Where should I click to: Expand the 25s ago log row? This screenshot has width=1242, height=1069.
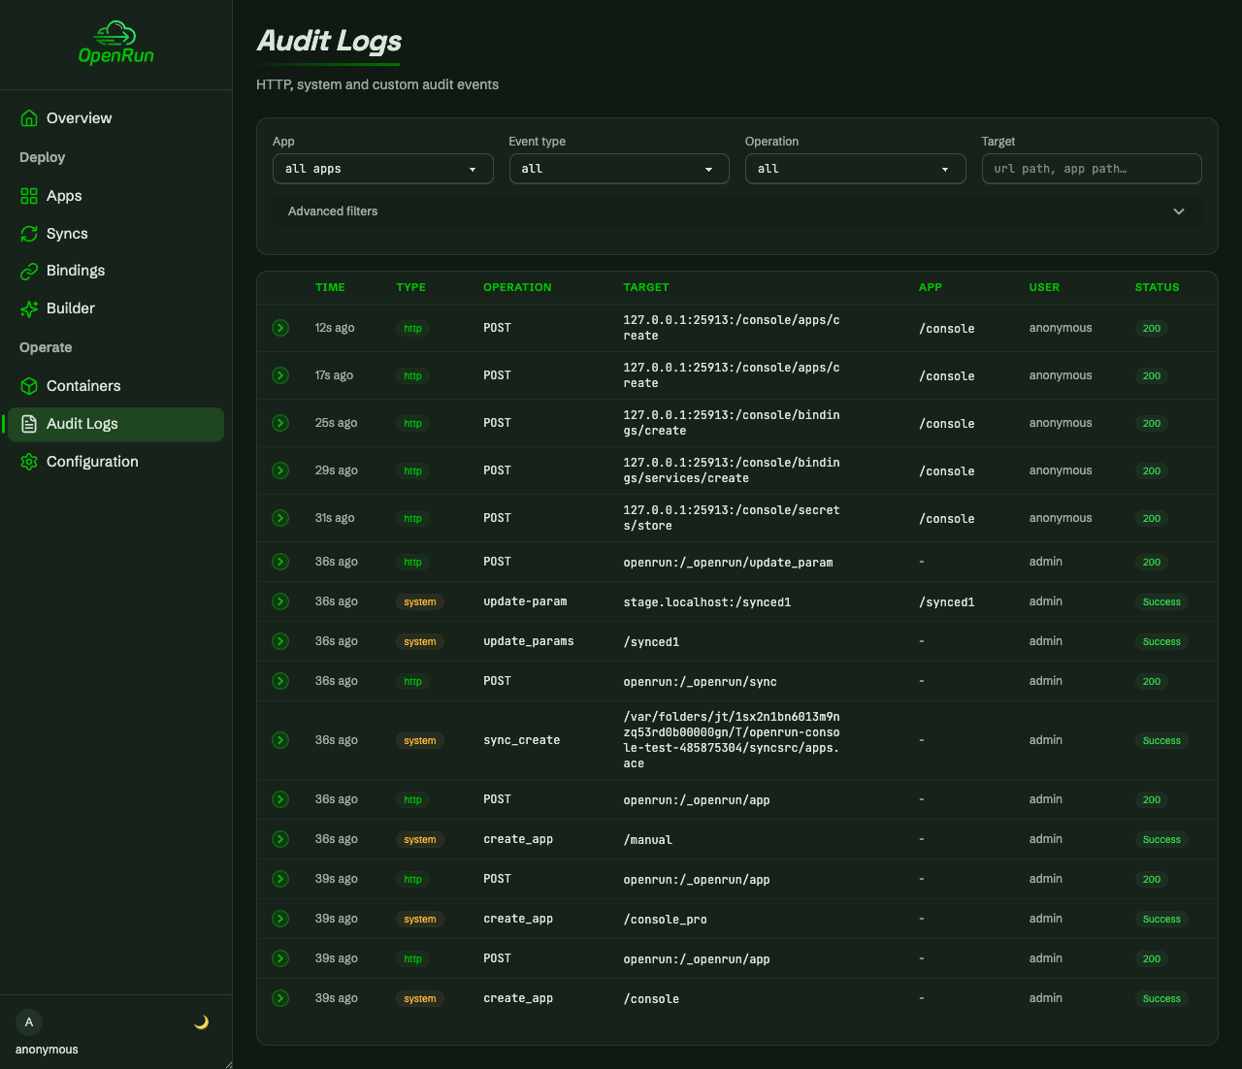[x=280, y=423]
